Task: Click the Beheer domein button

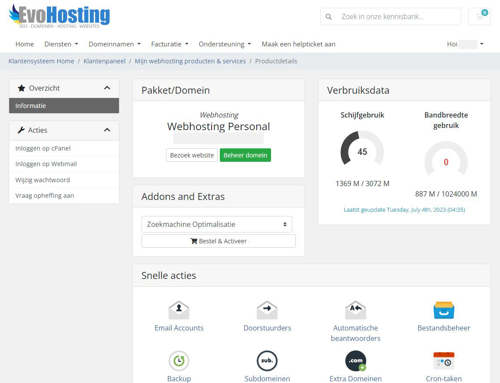Action: (x=245, y=155)
